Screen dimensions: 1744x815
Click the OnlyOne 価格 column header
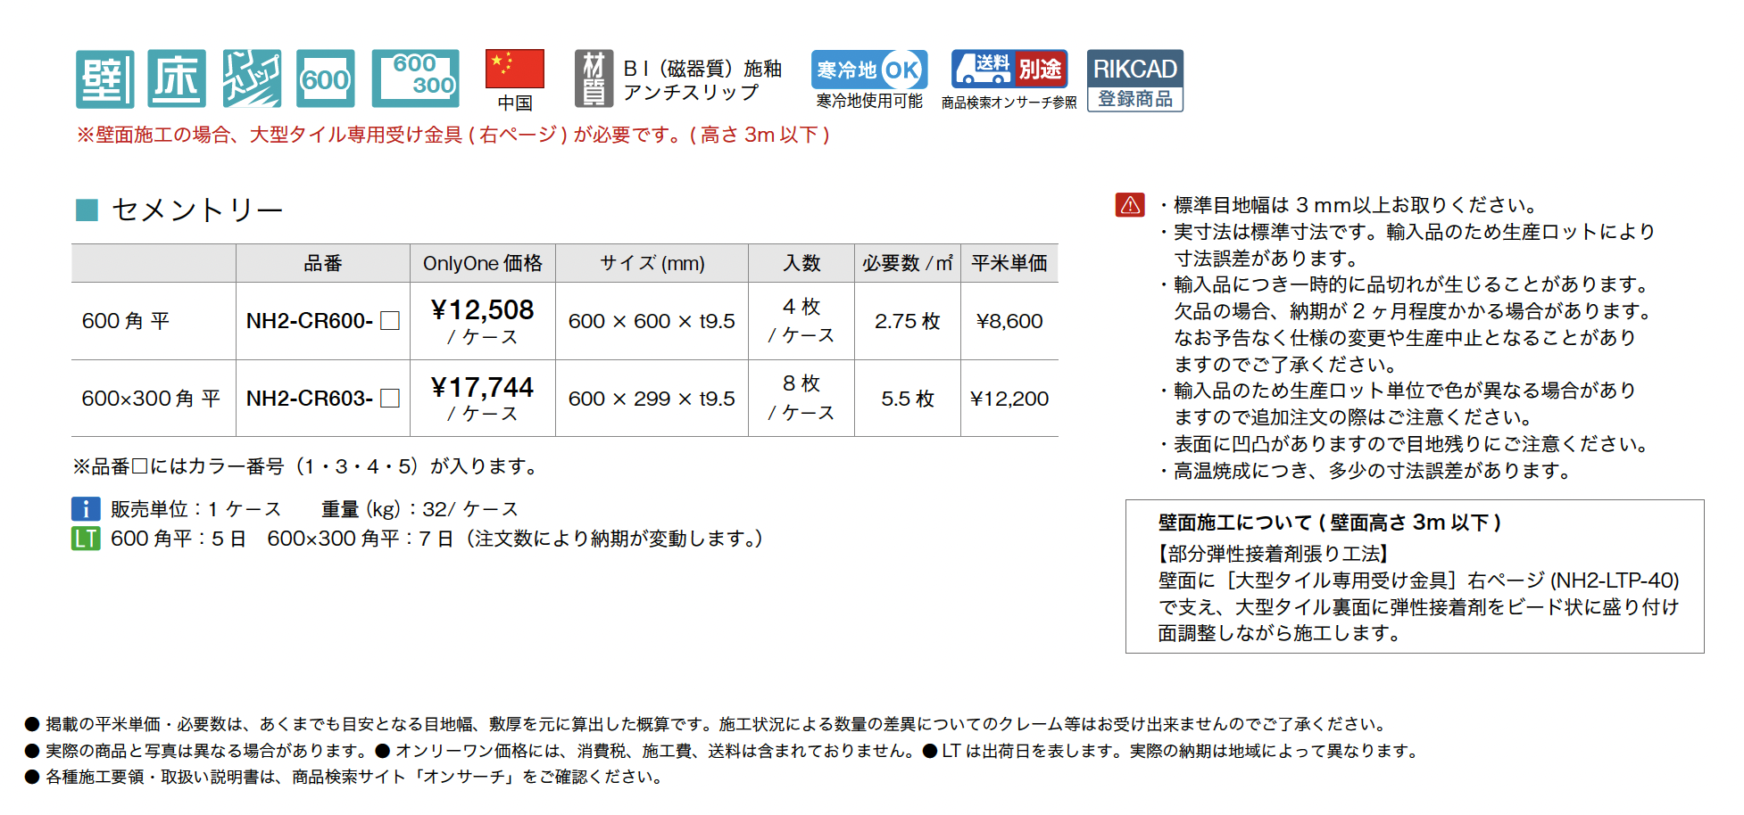482,263
